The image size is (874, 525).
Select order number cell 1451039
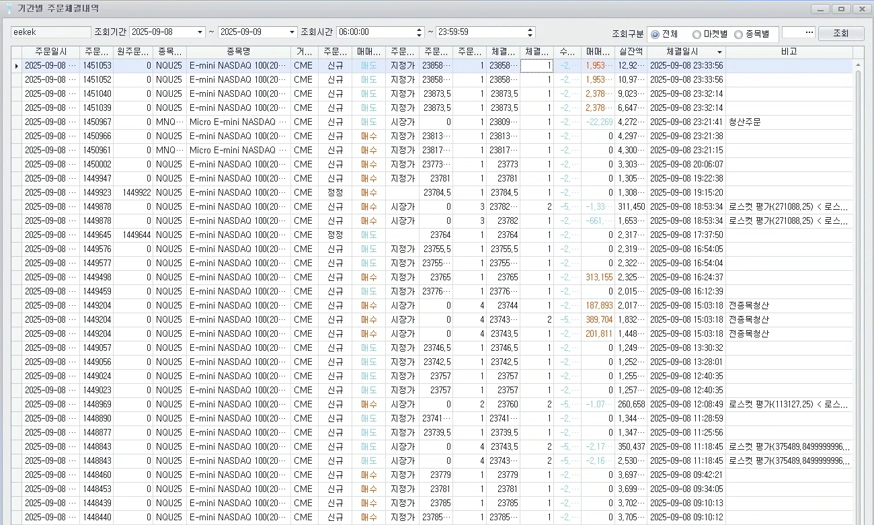pos(96,108)
